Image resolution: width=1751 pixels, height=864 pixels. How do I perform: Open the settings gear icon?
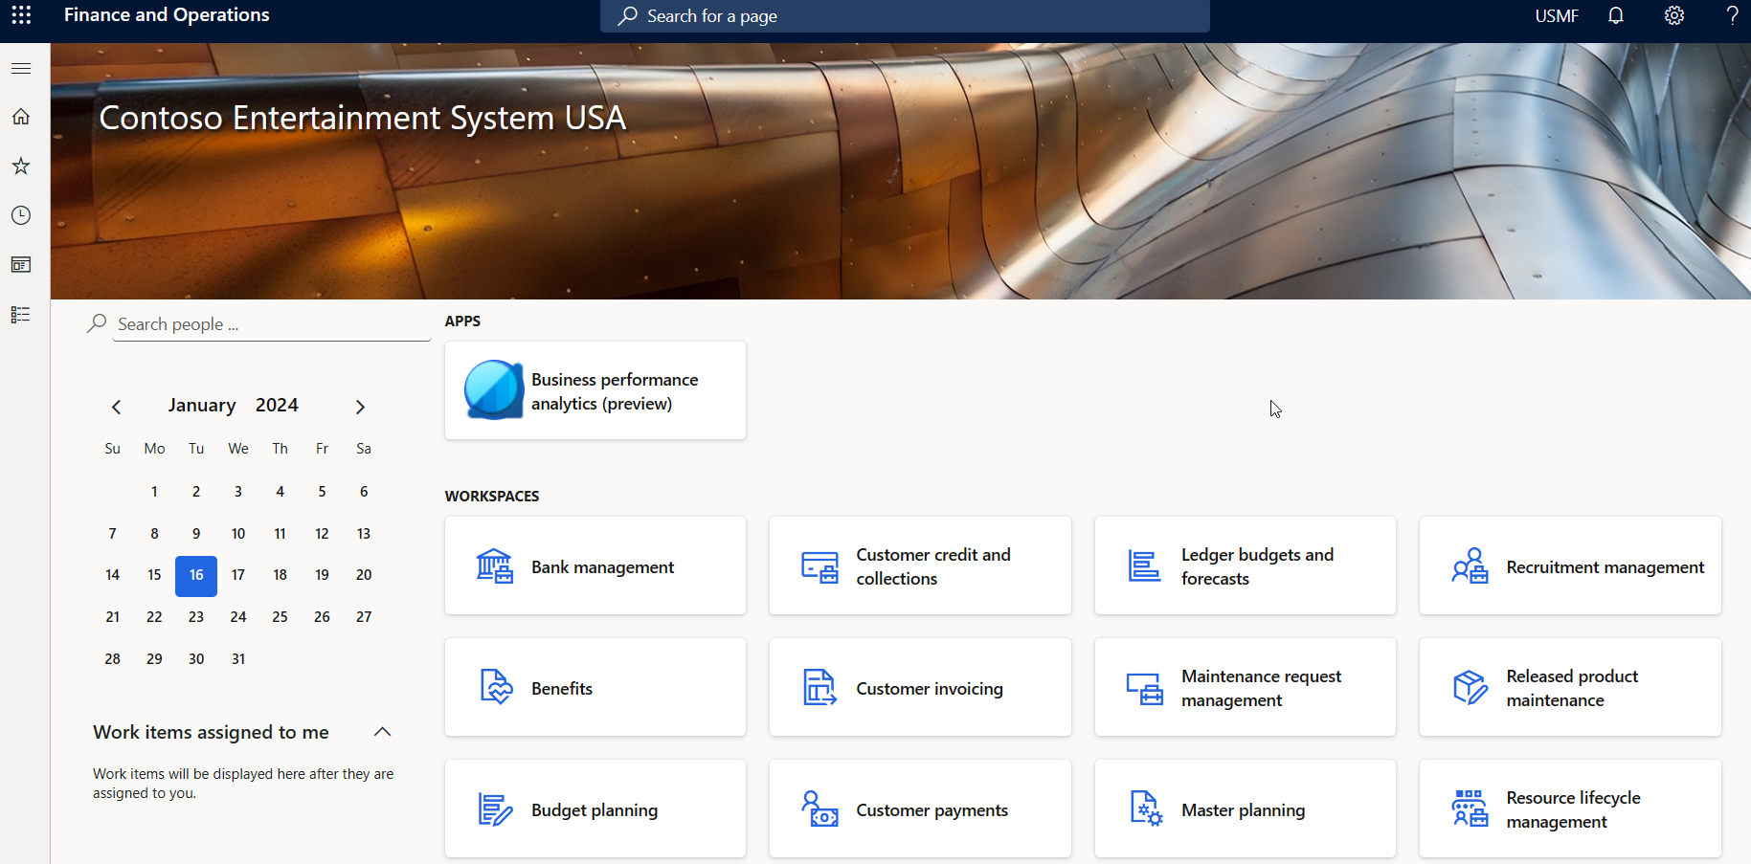[1673, 15]
